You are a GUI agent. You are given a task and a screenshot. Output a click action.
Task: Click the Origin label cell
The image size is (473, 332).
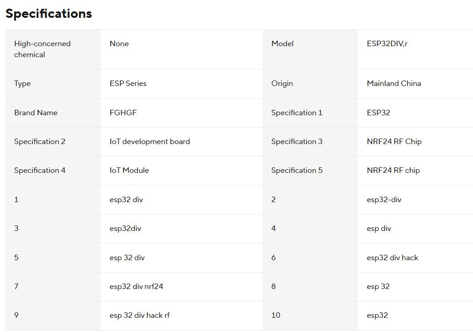[x=282, y=84]
